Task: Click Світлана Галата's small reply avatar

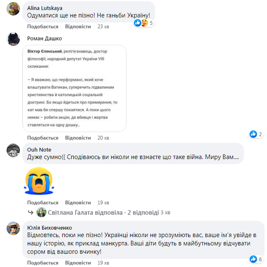Action: point(41,212)
